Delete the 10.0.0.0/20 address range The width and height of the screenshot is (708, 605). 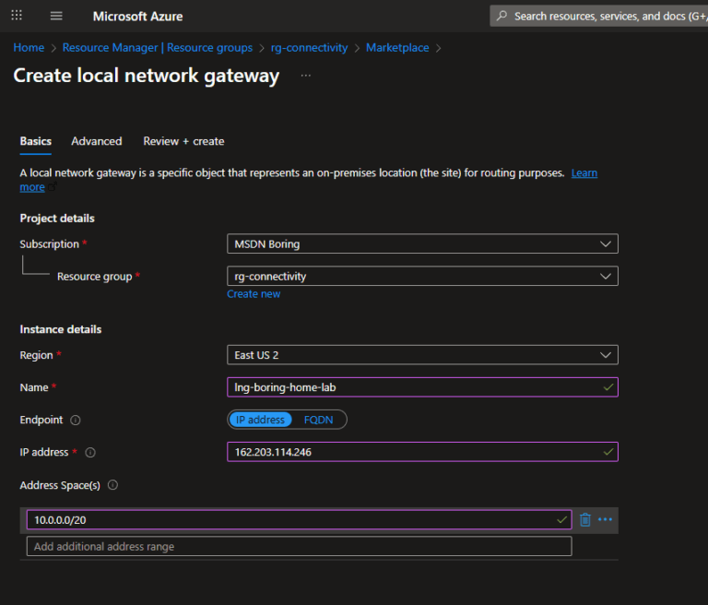point(585,519)
